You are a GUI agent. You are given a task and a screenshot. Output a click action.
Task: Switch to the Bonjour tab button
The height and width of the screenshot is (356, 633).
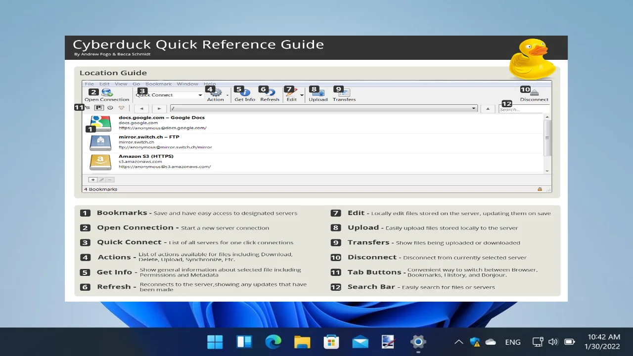pyautogui.click(x=121, y=108)
